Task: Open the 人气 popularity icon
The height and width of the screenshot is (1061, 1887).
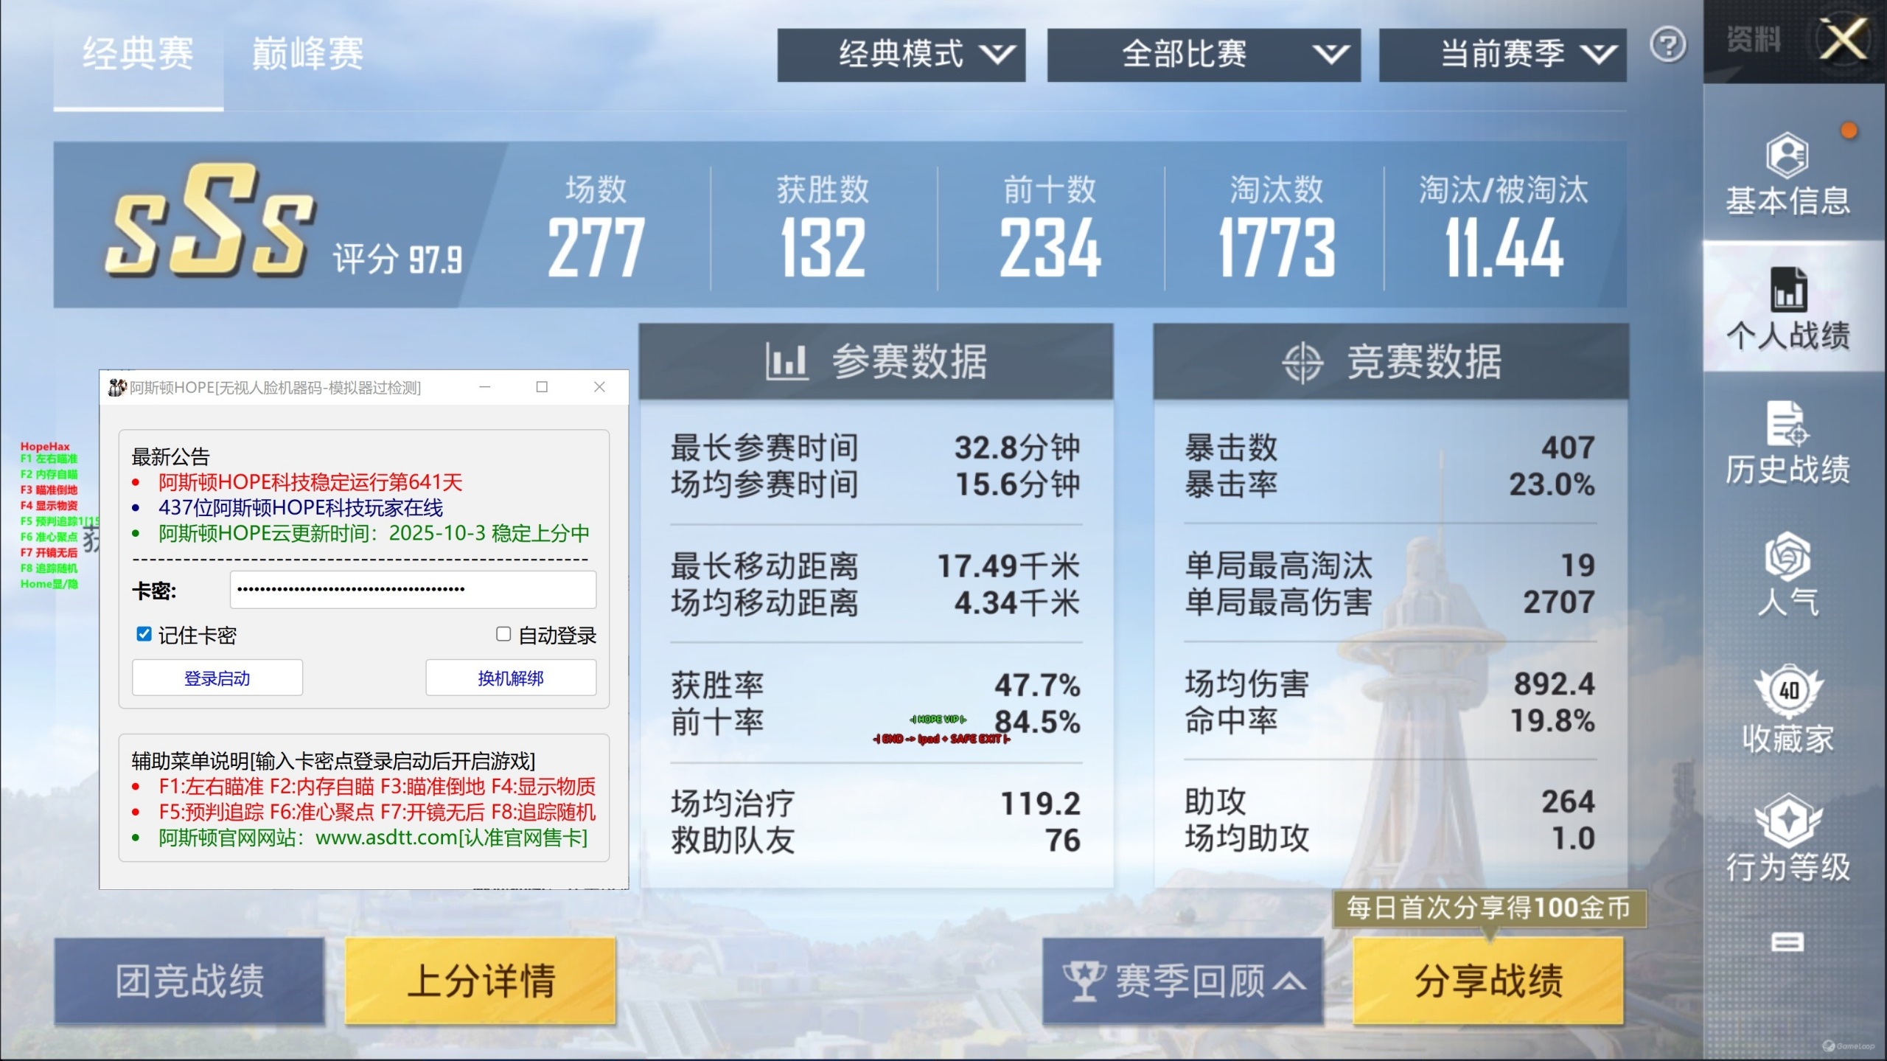Action: coord(1787,557)
